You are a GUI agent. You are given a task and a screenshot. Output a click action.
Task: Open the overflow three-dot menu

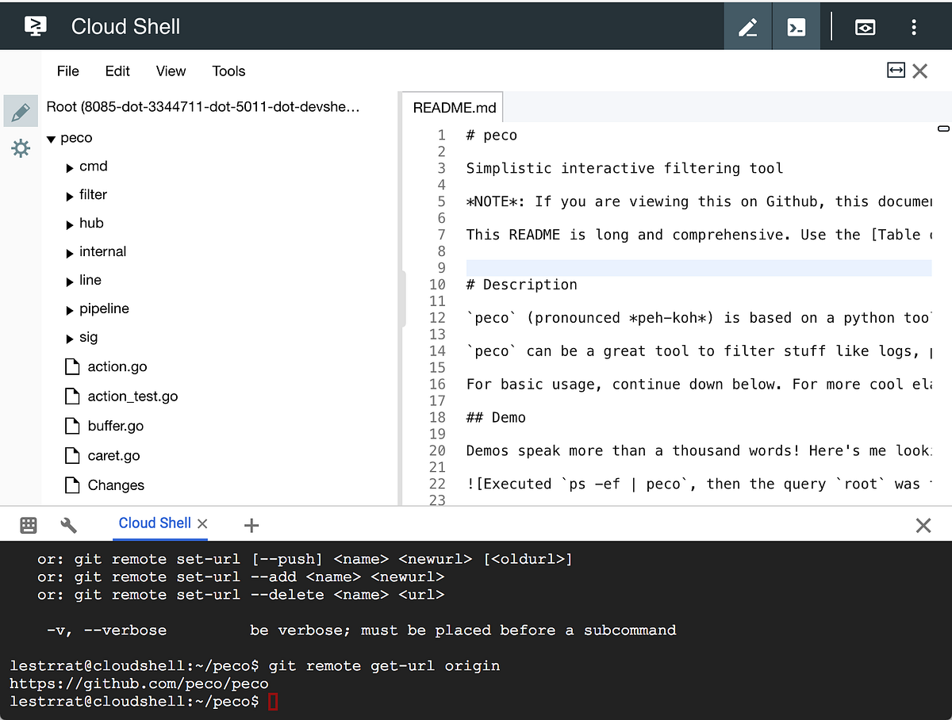(914, 27)
